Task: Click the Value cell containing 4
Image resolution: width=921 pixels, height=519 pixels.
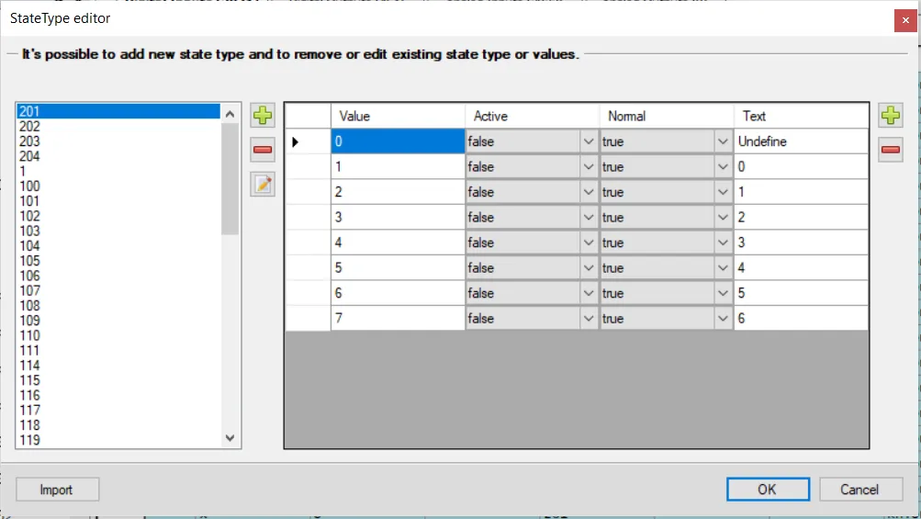Action: [398, 243]
